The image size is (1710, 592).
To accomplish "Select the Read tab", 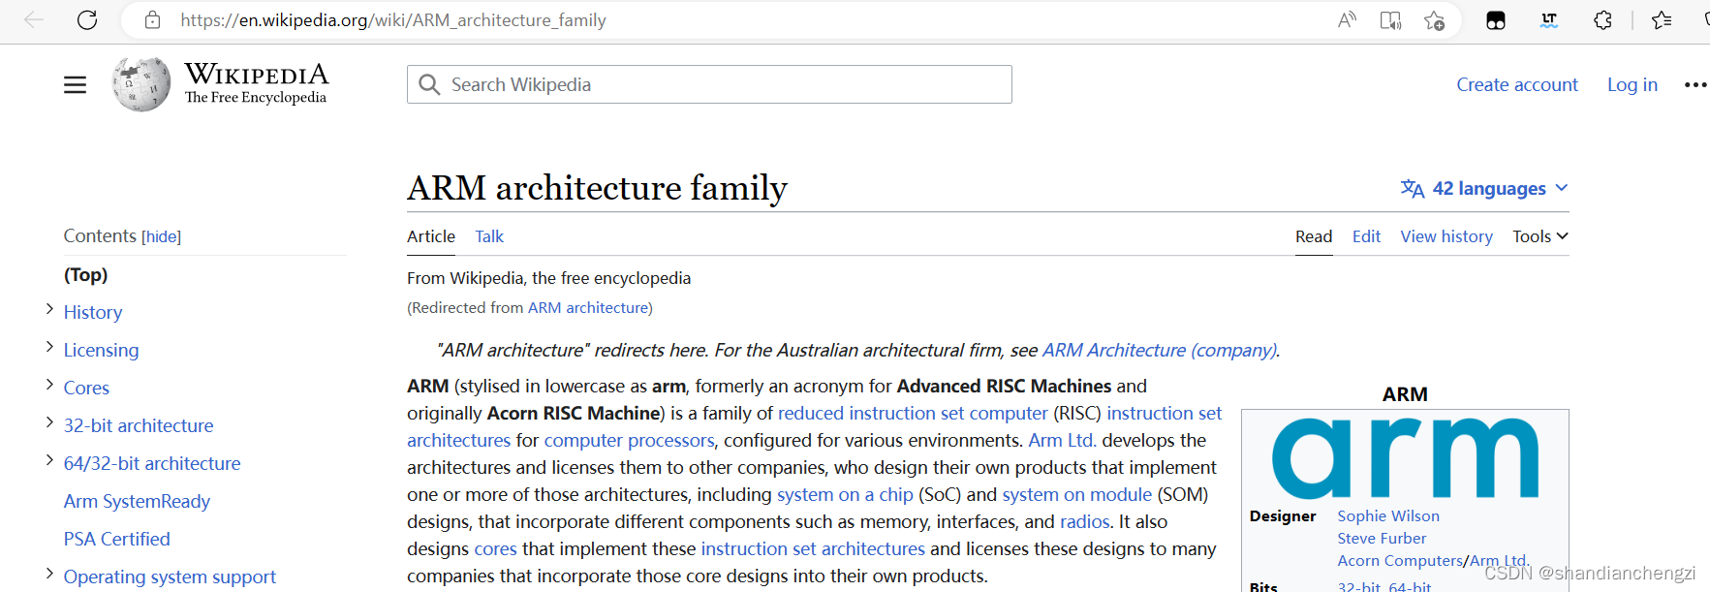I will click(x=1314, y=236).
